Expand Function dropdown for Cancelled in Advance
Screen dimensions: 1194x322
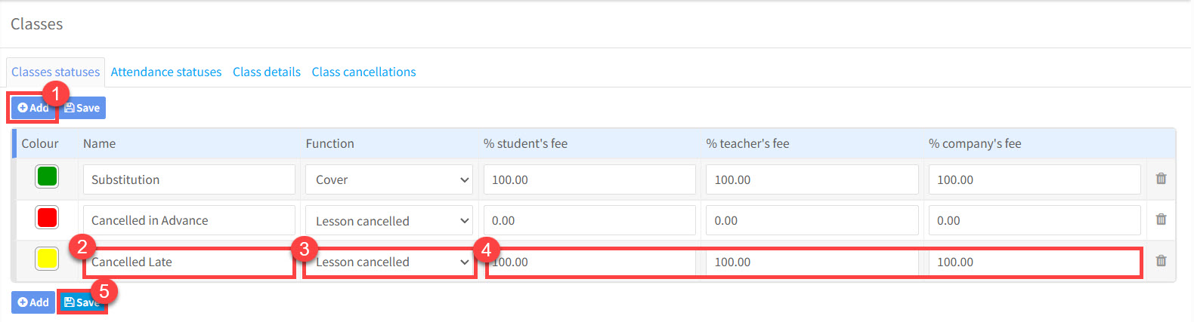coord(389,220)
